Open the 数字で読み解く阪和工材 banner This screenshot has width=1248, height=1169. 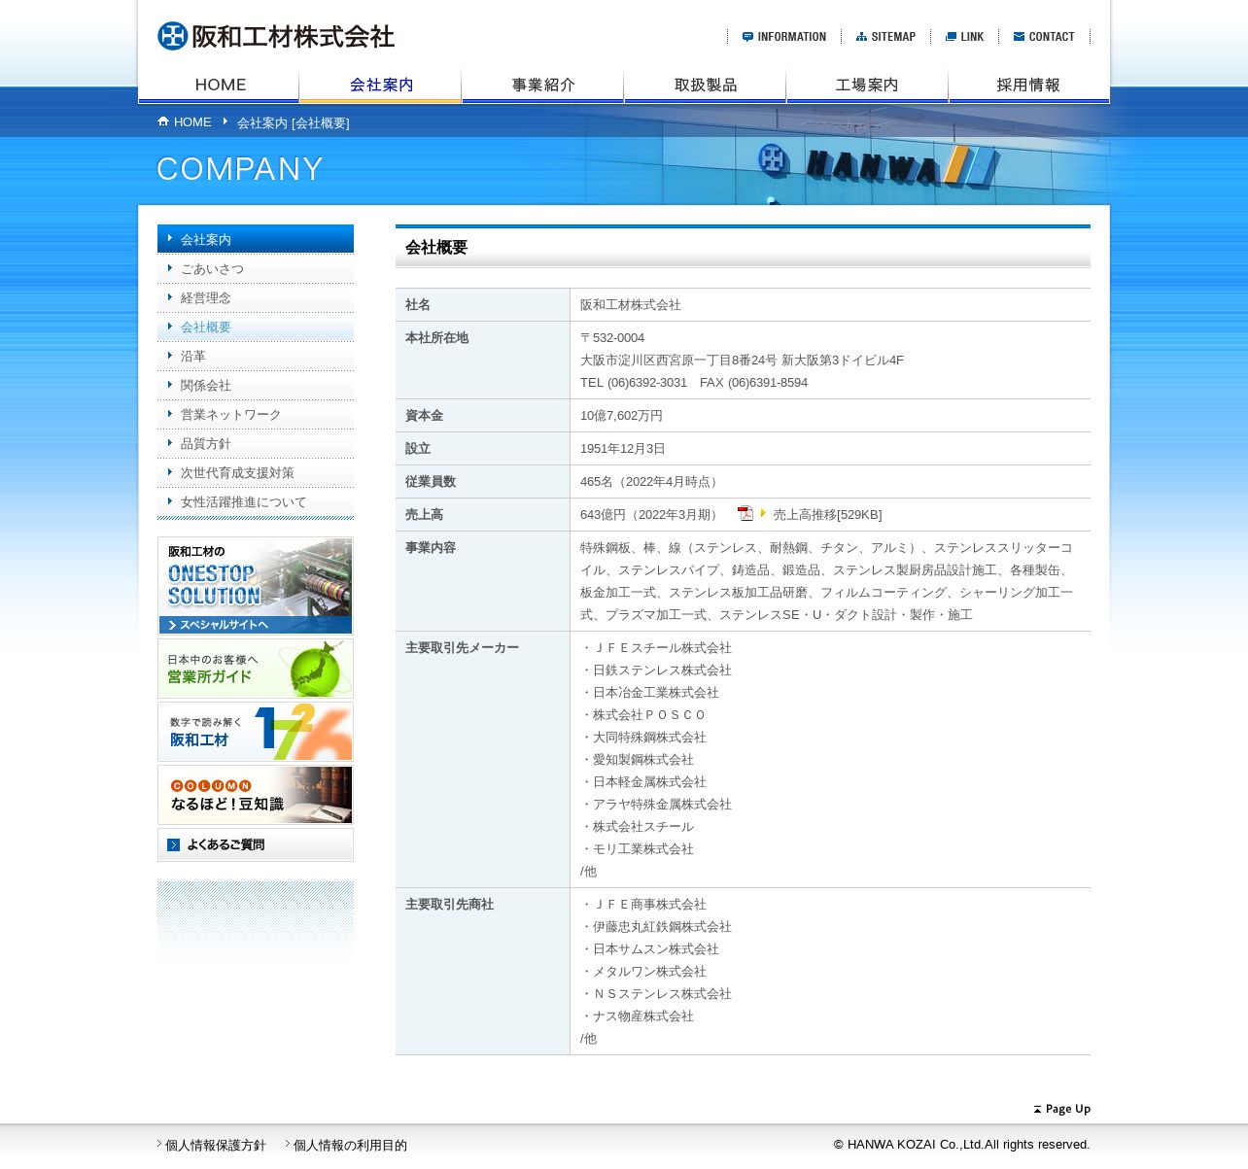click(256, 732)
